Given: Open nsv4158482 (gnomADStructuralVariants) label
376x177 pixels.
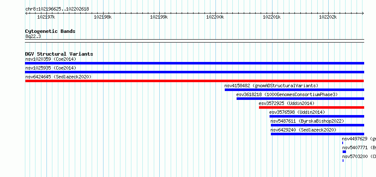Looking at the screenshot, I should [271, 86].
